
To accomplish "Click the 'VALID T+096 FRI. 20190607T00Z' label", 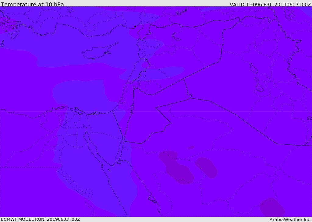I will tap(270, 5).
